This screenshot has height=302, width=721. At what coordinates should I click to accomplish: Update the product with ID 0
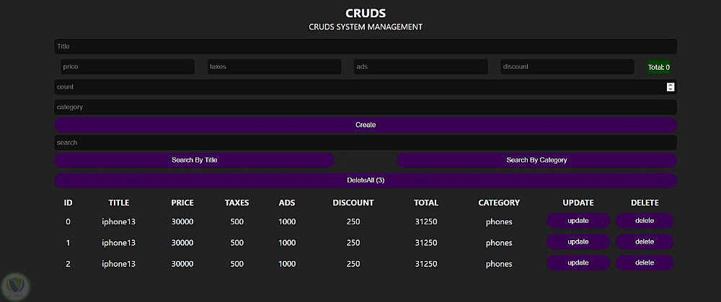click(x=578, y=221)
